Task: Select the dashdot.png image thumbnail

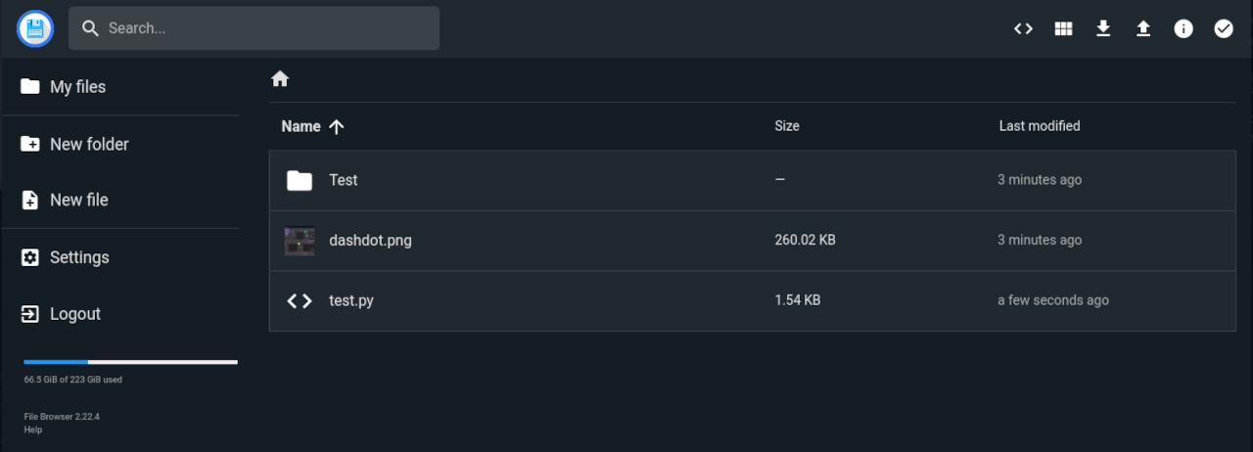Action: [x=300, y=241]
